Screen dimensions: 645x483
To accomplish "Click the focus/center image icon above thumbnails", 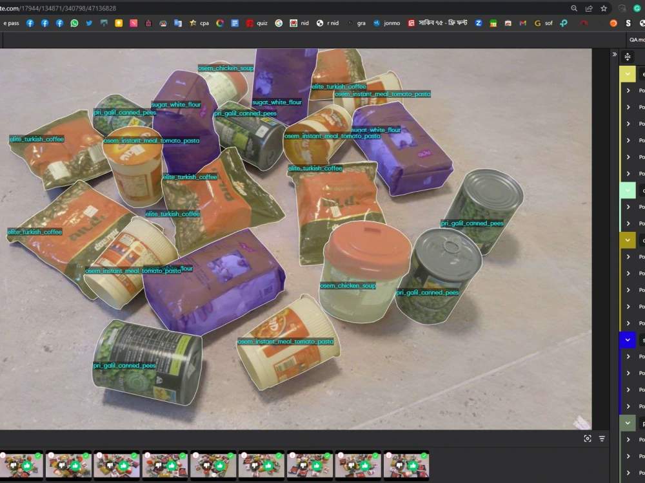I will tap(588, 439).
